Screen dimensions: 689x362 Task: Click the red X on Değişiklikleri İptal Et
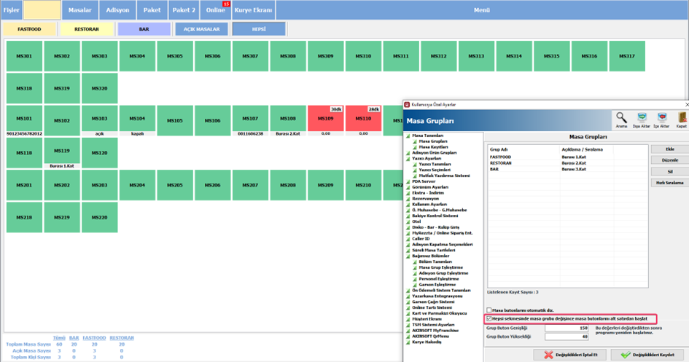point(548,355)
